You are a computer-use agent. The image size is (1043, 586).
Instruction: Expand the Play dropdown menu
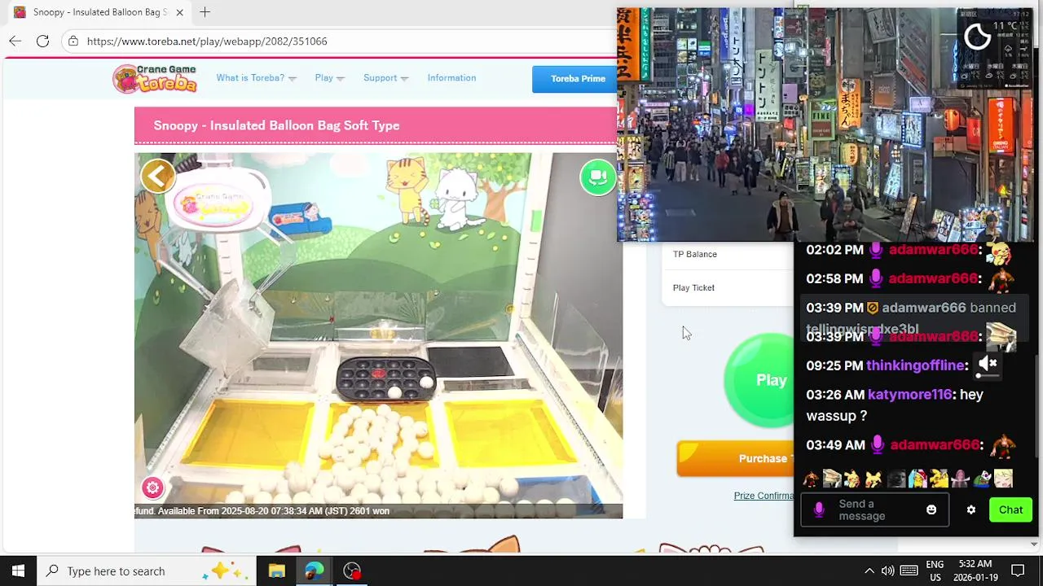(329, 78)
